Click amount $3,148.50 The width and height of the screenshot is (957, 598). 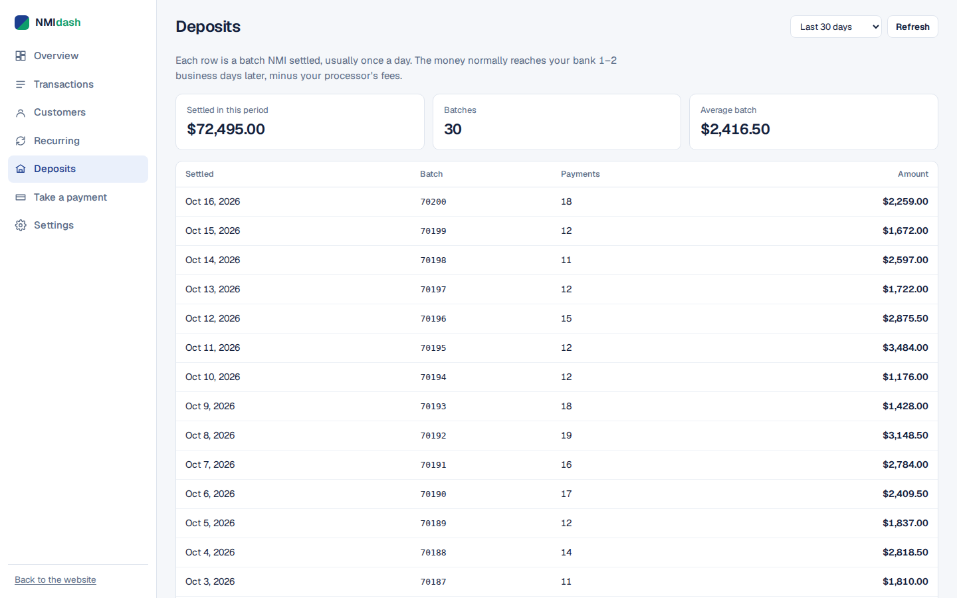point(905,435)
